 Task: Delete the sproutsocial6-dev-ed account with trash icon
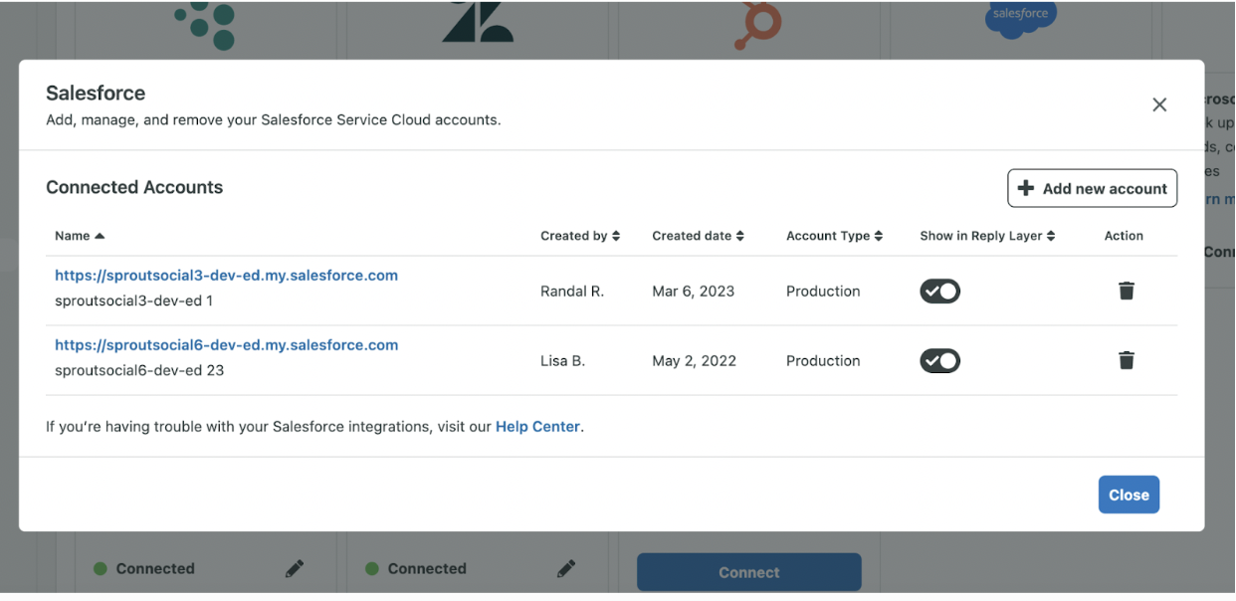coord(1127,360)
